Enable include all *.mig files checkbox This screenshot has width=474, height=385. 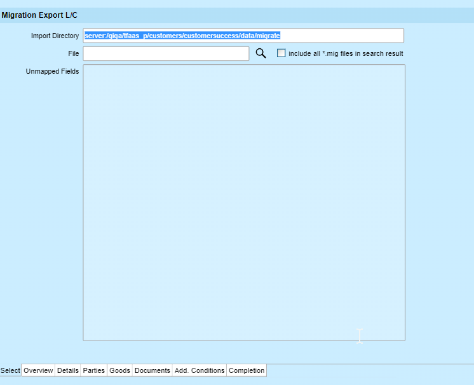coord(281,53)
